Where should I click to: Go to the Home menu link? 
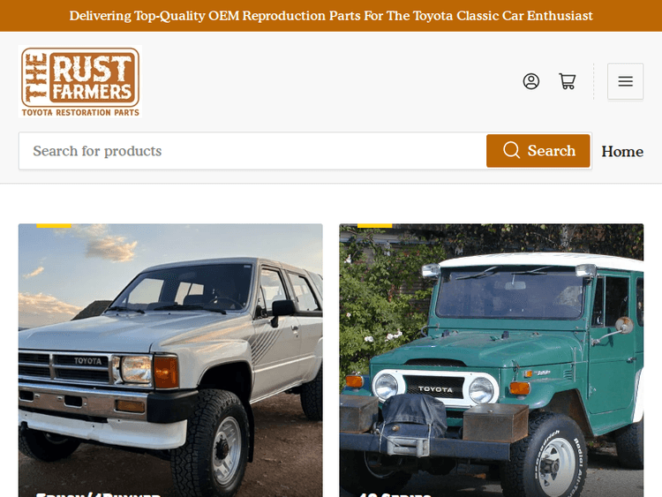[x=622, y=151]
